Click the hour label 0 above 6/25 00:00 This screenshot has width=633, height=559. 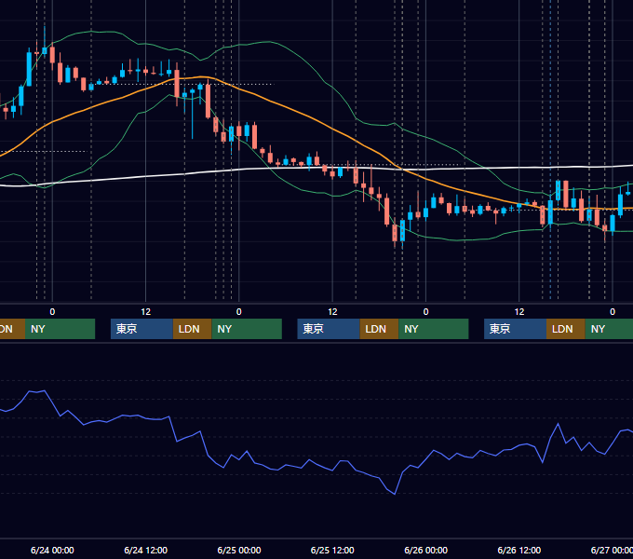pyautogui.click(x=239, y=312)
